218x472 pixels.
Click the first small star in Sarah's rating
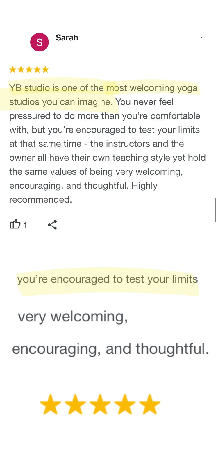[x=13, y=69]
